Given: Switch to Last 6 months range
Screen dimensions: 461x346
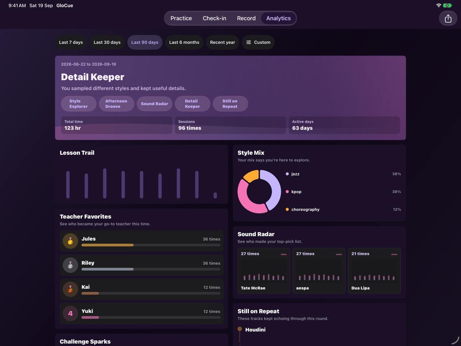Looking at the screenshot, I should 184,42.
